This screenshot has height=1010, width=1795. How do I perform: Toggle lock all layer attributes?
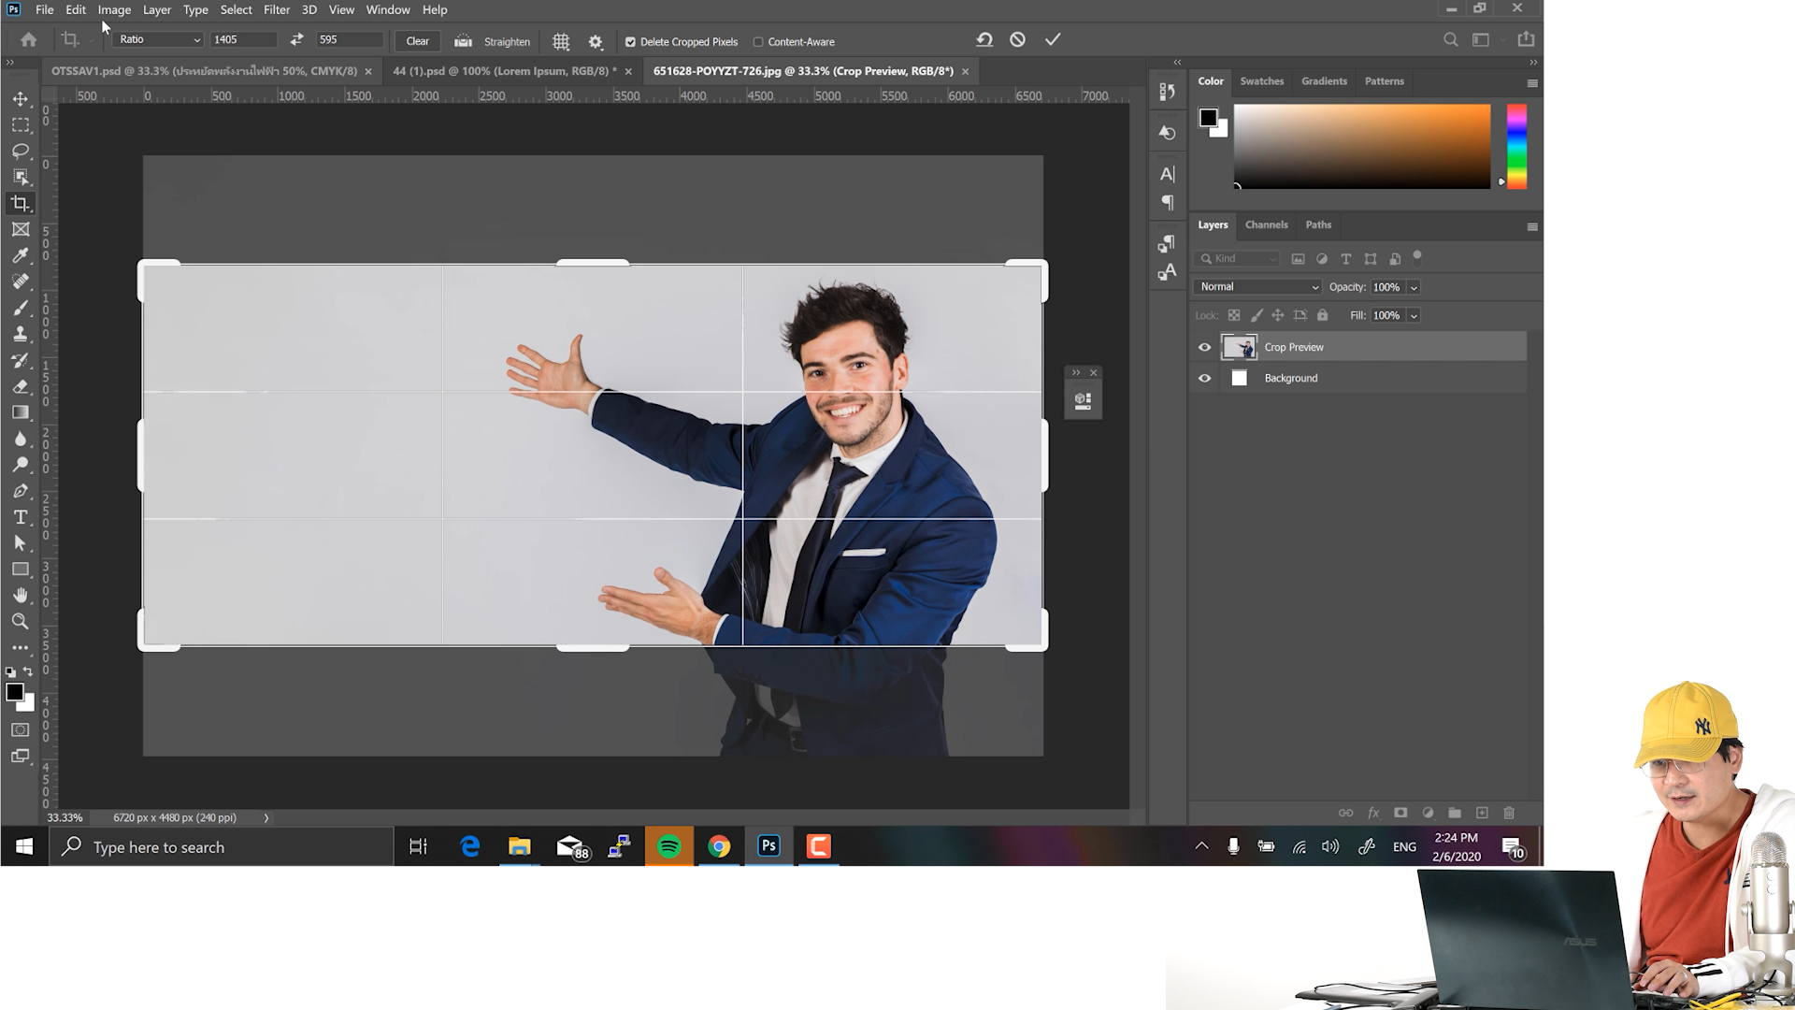tap(1322, 315)
